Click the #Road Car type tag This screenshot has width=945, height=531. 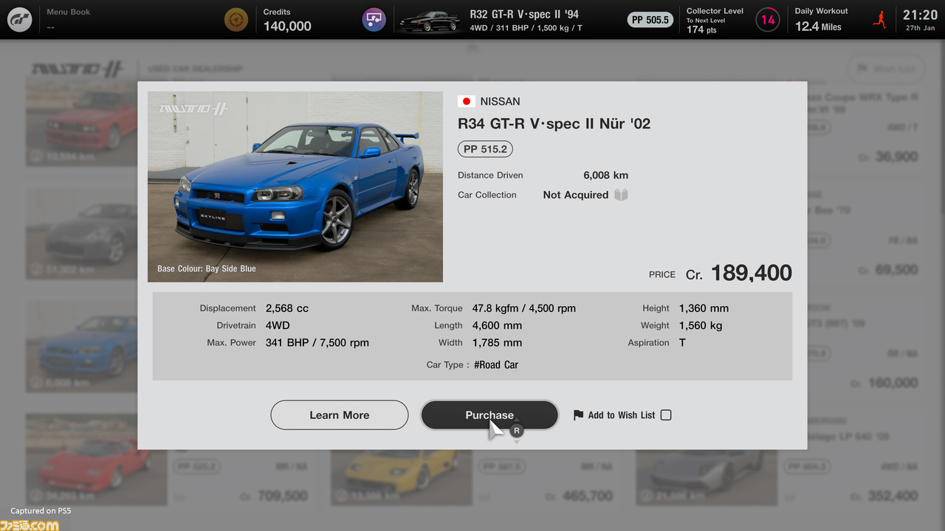(496, 364)
